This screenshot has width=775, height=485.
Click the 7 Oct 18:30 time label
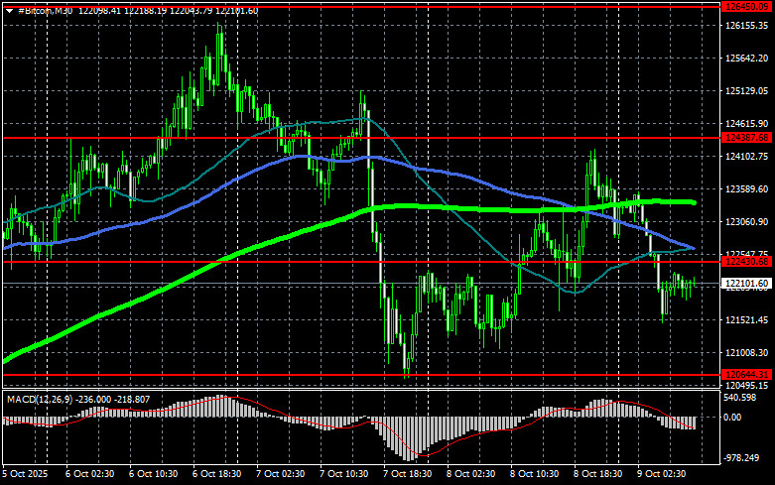(407, 474)
